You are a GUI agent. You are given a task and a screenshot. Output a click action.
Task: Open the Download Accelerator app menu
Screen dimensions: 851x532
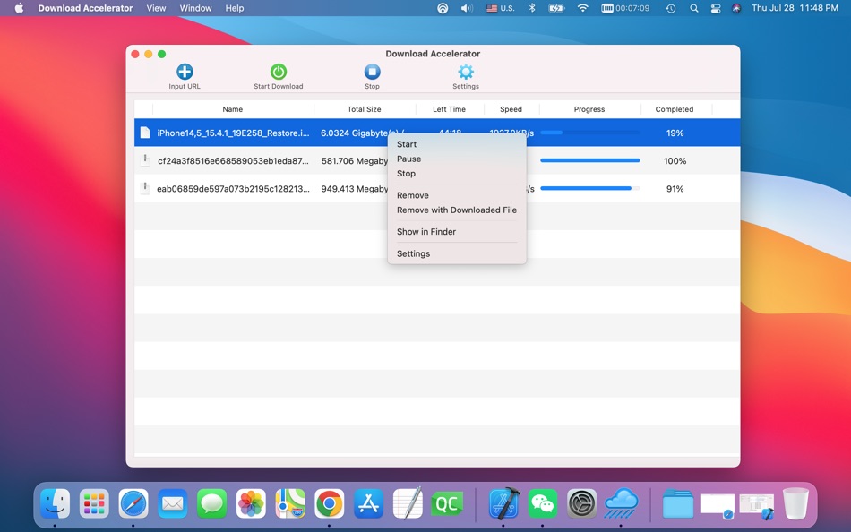pyautogui.click(x=85, y=8)
